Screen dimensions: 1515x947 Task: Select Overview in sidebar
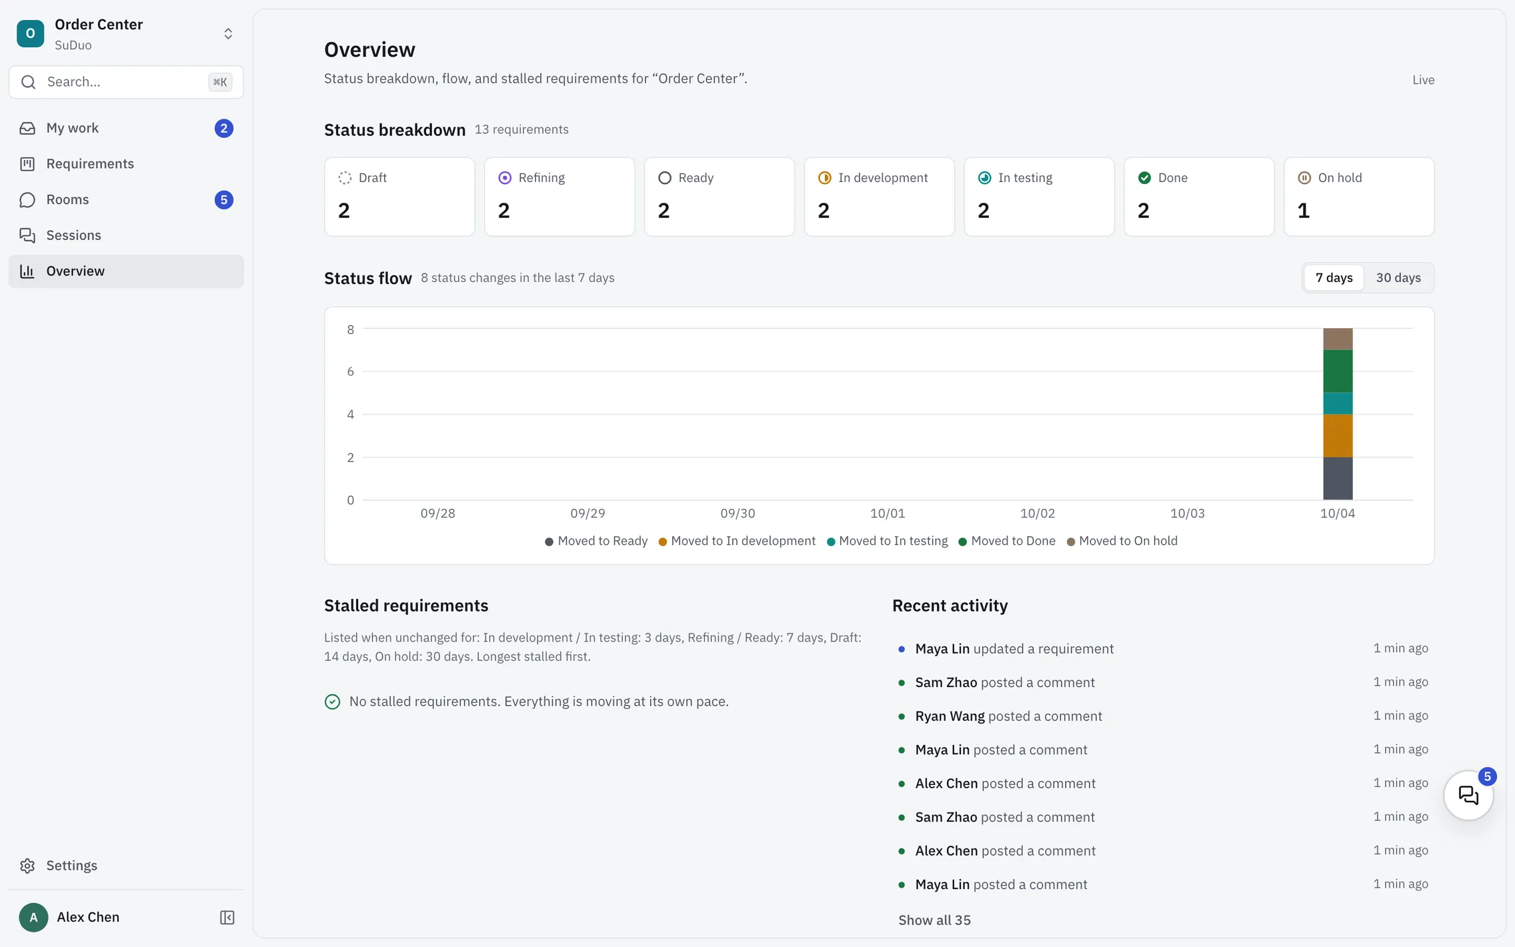(126, 271)
